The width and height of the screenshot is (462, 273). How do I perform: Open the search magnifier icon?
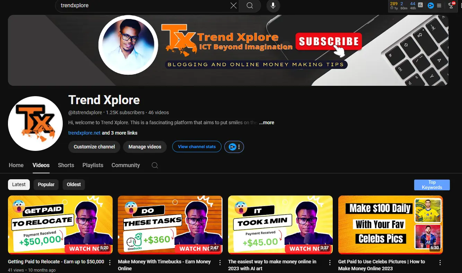click(x=250, y=6)
